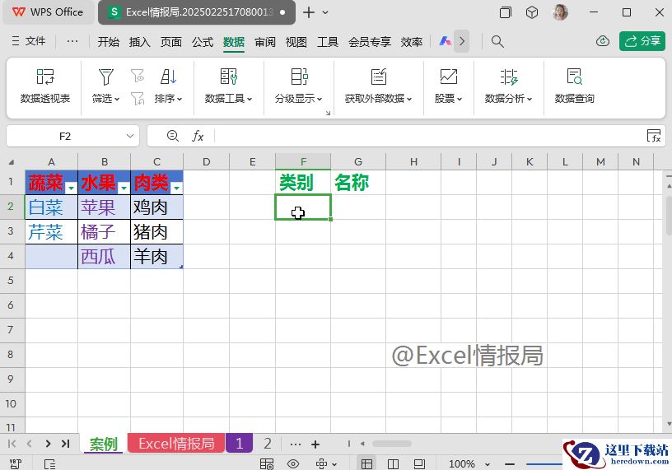Click the 分享 share button
The image size is (672, 470).
tap(642, 41)
